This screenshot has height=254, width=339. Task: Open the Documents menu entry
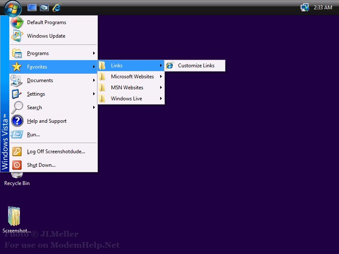53,80
